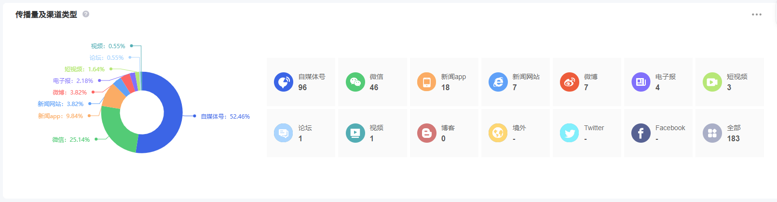777x202 pixels.
Task: Select the orange 新闻app icon
Action: tap(426, 82)
